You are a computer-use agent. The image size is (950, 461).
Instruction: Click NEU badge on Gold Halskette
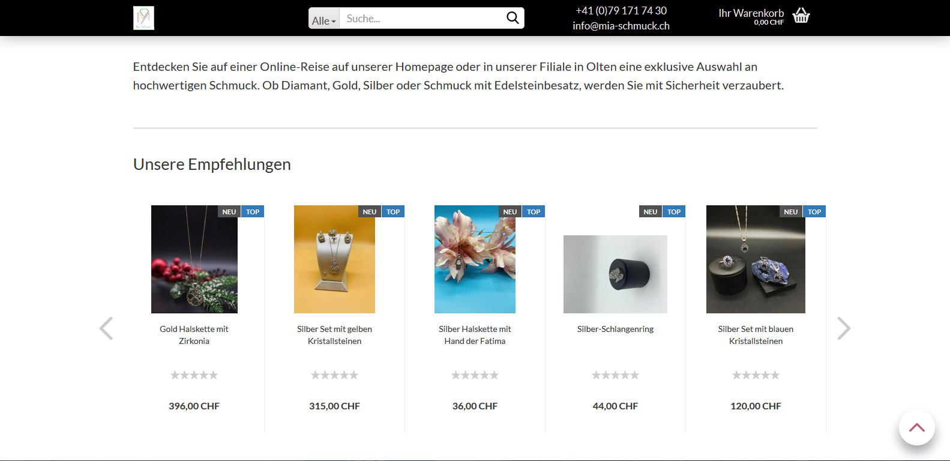[229, 212]
